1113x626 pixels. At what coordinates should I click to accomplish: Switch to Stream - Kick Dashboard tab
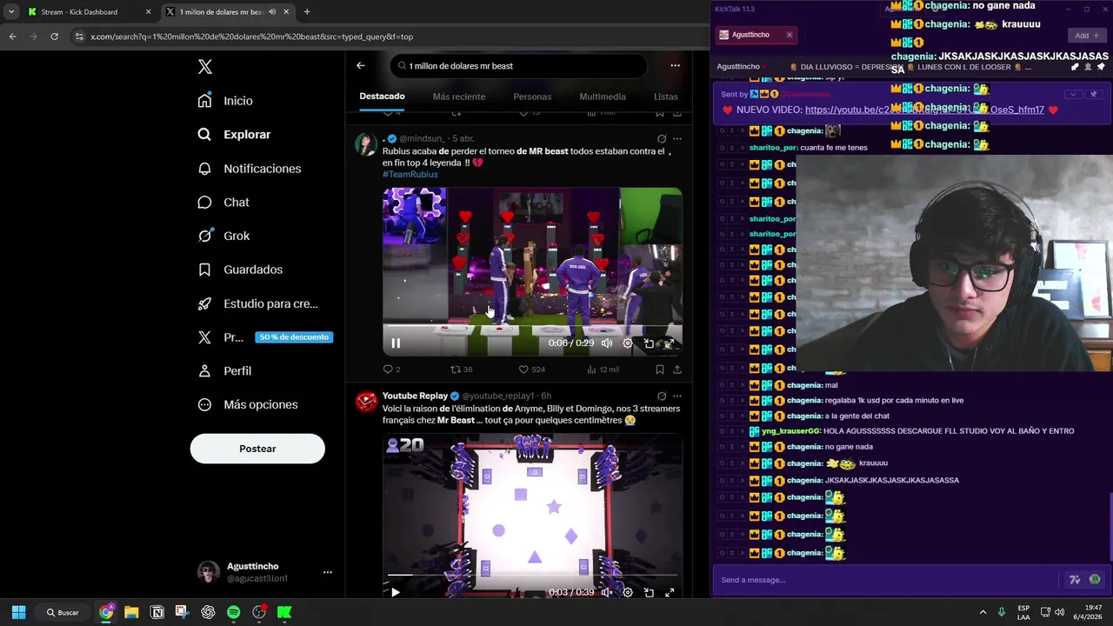pyautogui.click(x=90, y=12)
